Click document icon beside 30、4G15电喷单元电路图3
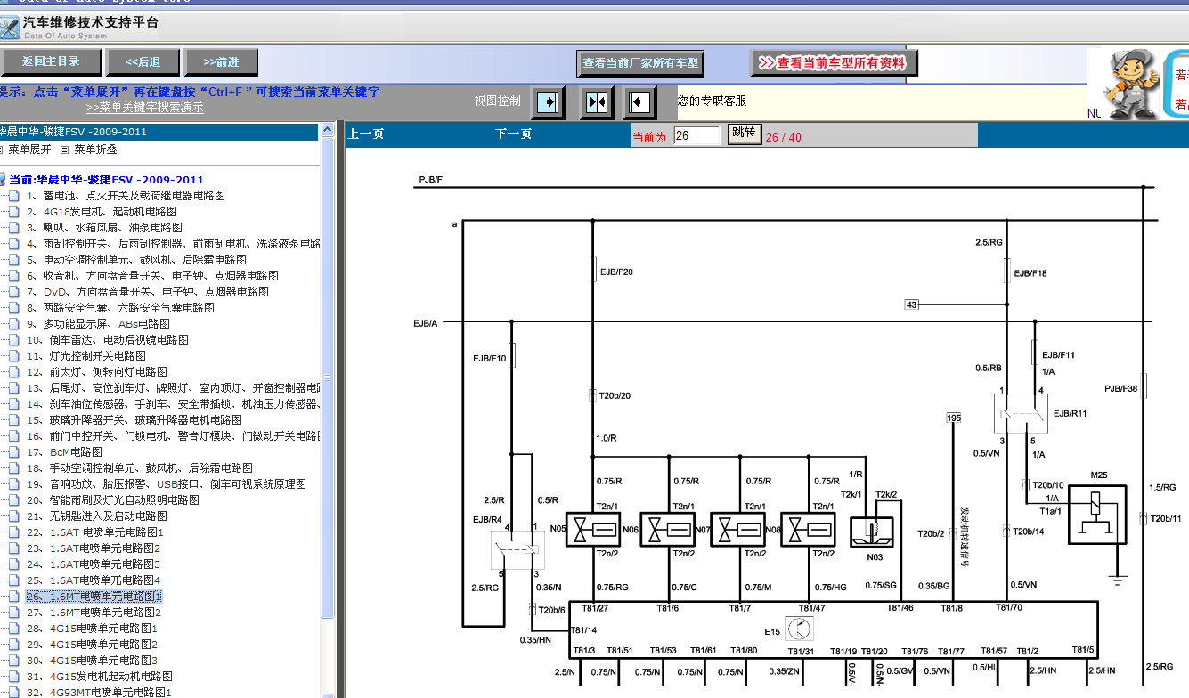Screen dimensions: 1189x698 click(13, 661)
